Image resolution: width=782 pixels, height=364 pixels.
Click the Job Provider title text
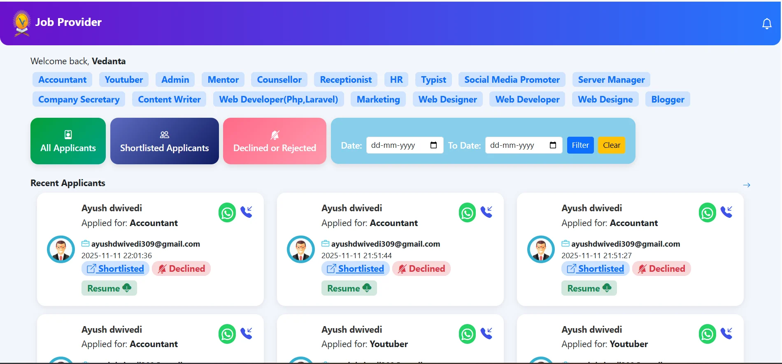point(68,22)
